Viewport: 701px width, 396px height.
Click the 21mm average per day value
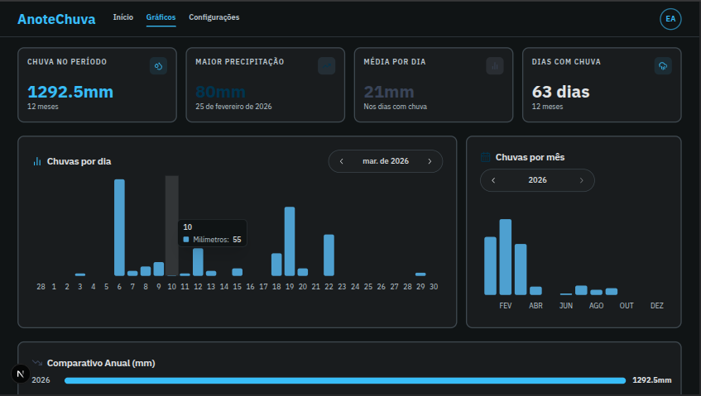click(x=389, y=92)
